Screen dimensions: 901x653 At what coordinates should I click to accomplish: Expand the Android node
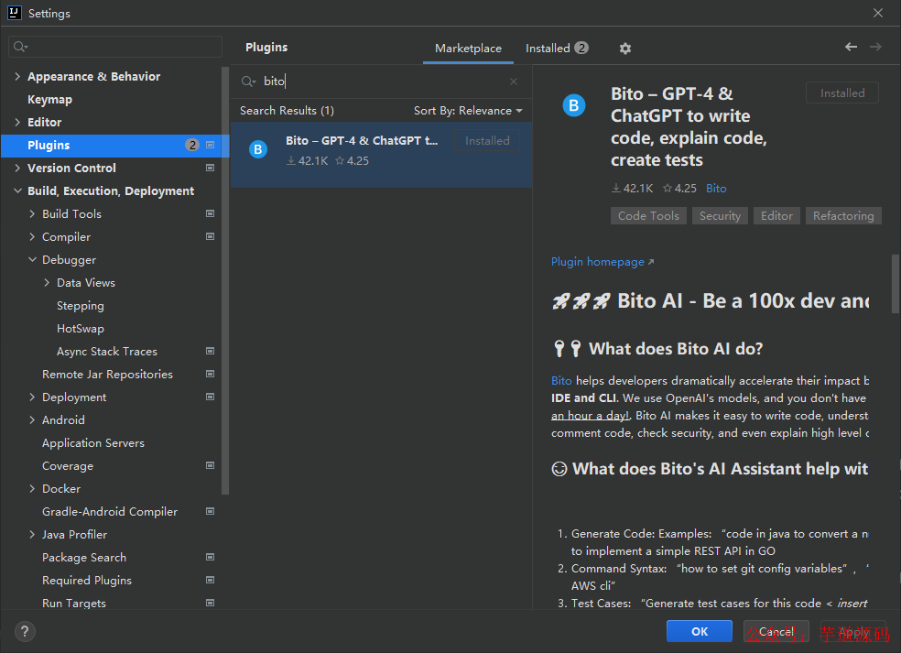point(32,420)
